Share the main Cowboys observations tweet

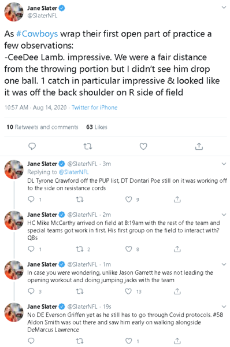point(199,146)
